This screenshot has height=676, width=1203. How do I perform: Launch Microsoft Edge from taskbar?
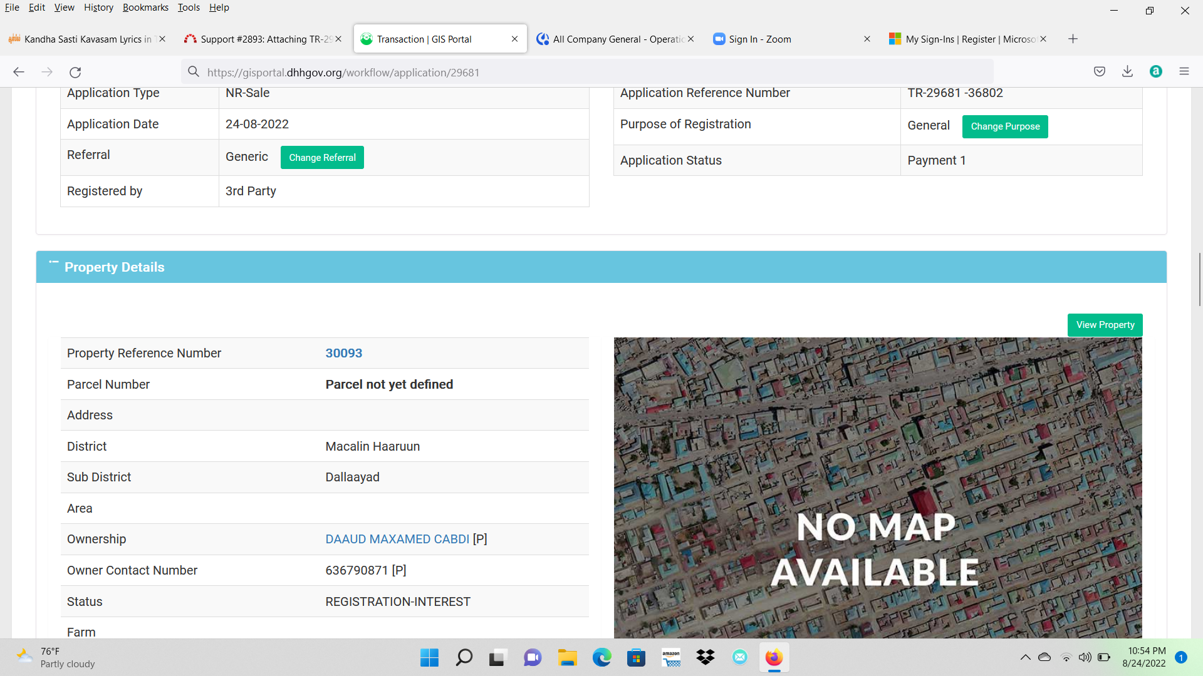[601, 658]
